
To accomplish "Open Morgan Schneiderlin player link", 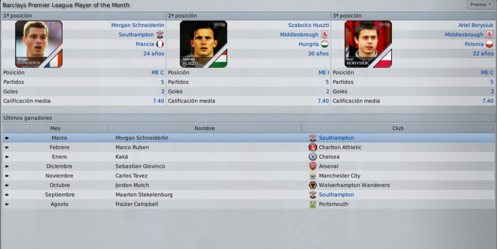I will tap(138, 25).
